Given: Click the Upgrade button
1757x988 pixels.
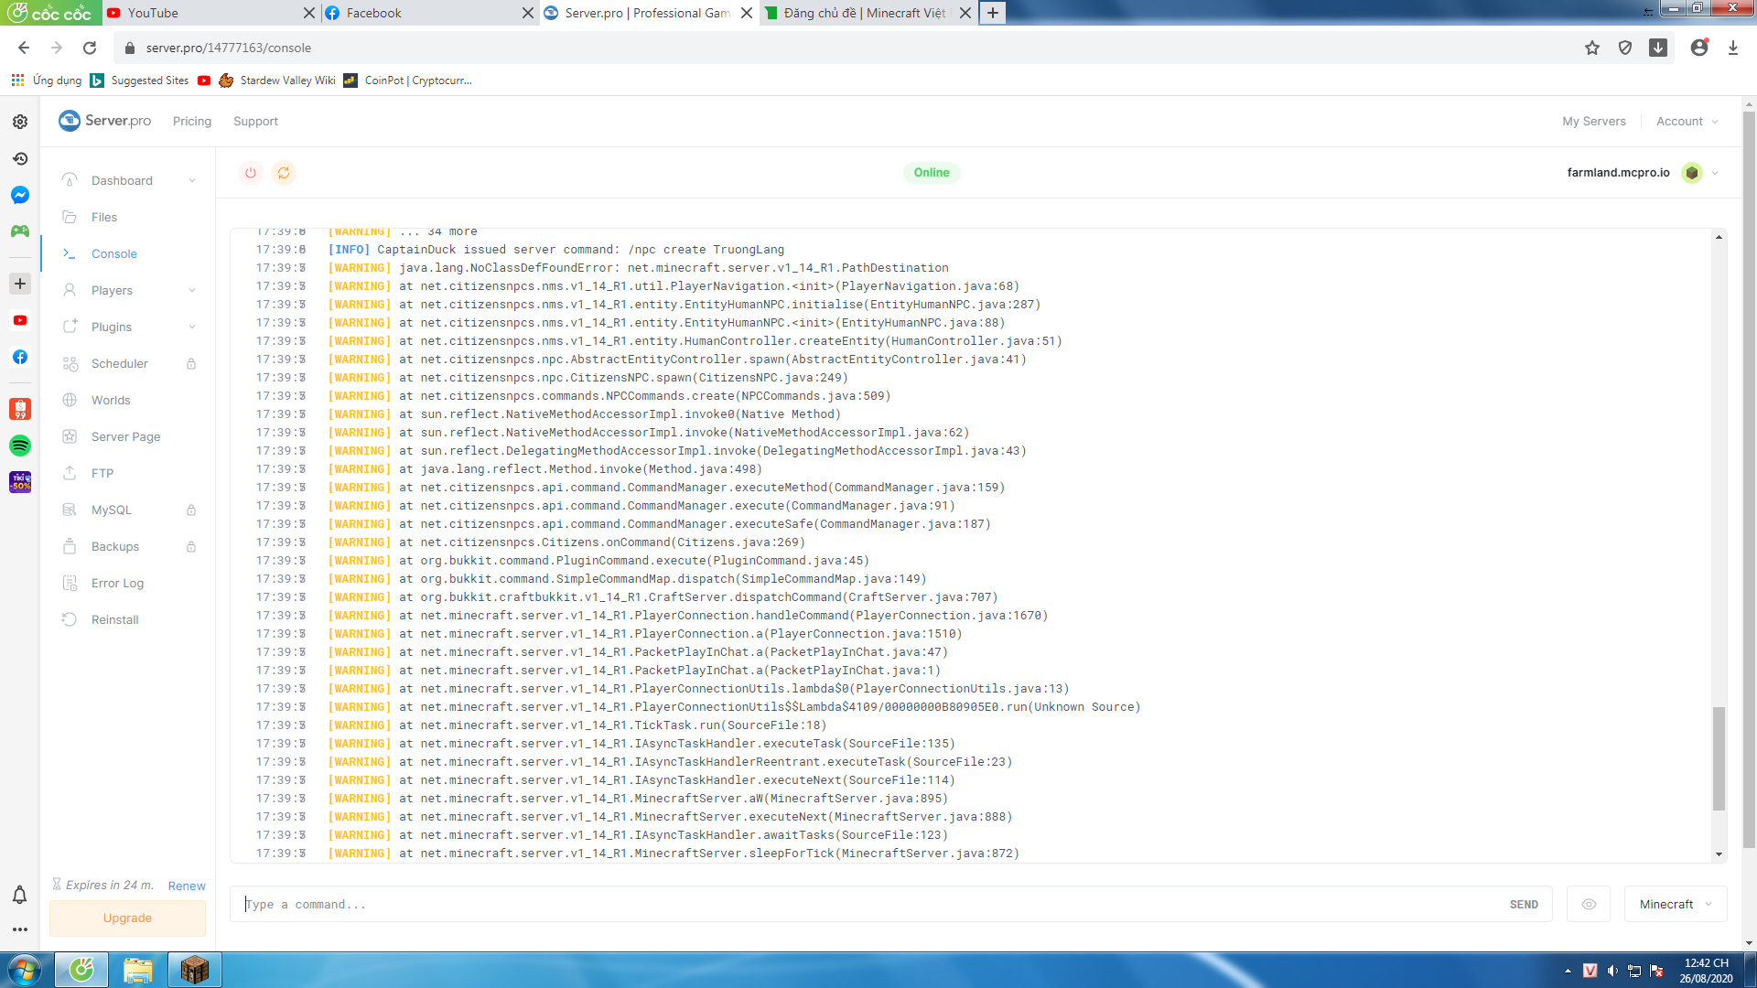Looking at the screenshot, I should click(127, 918).
